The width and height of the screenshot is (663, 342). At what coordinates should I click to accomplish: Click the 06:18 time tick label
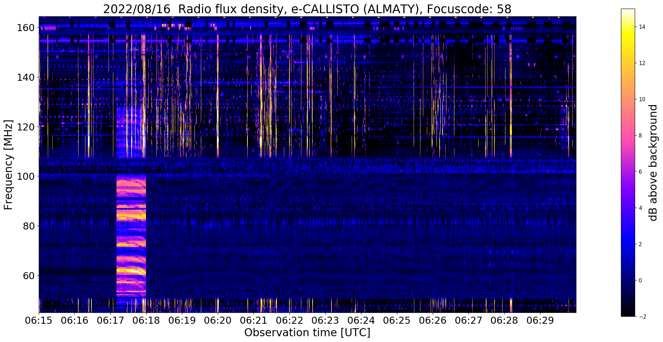(146, 321)
